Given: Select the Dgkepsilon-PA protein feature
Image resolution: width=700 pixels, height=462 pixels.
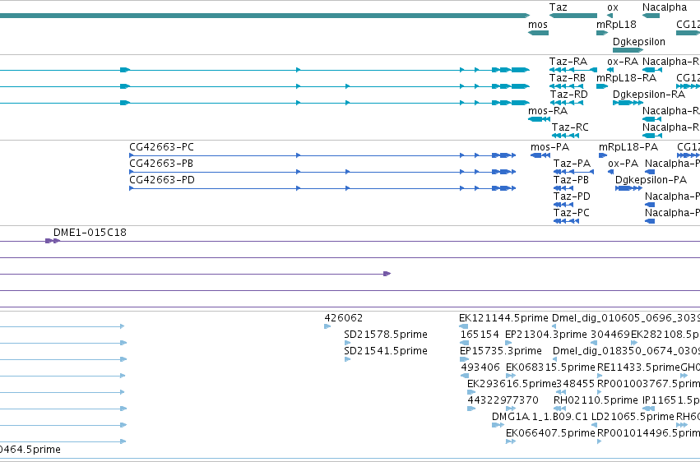Looking at the screenshot, I should pyautogui.click(x=628, y=188).
